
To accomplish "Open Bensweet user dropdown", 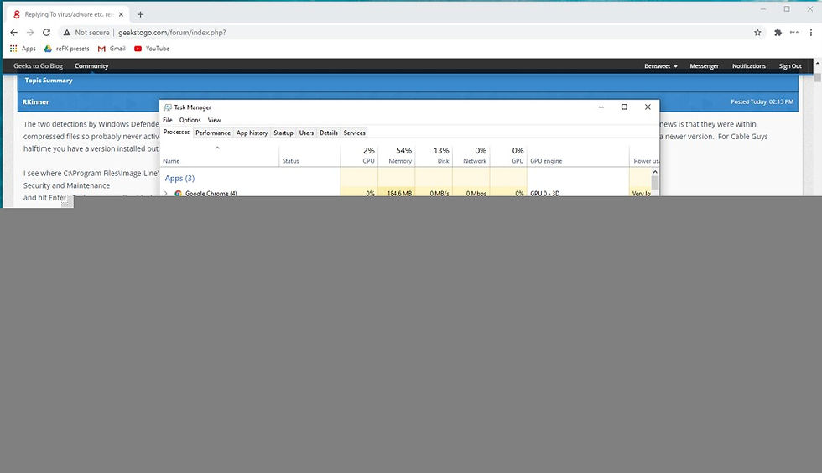I will point(661,66).
